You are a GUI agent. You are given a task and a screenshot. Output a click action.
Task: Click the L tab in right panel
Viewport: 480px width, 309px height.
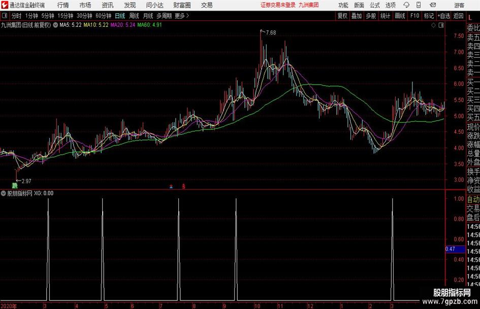tap(470, 18)
